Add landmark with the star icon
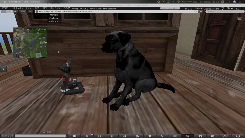 click(196, 11)
